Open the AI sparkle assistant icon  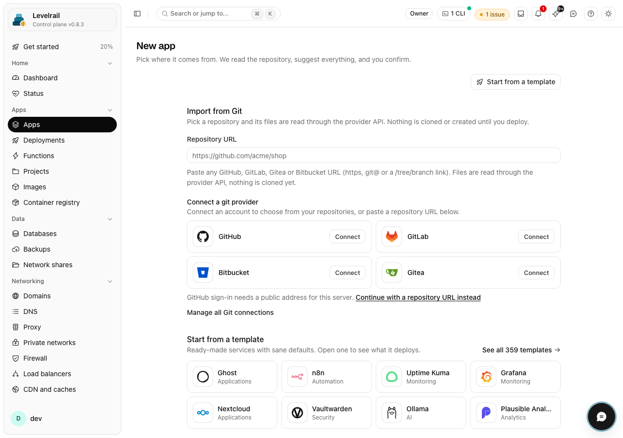click(556, 14)
